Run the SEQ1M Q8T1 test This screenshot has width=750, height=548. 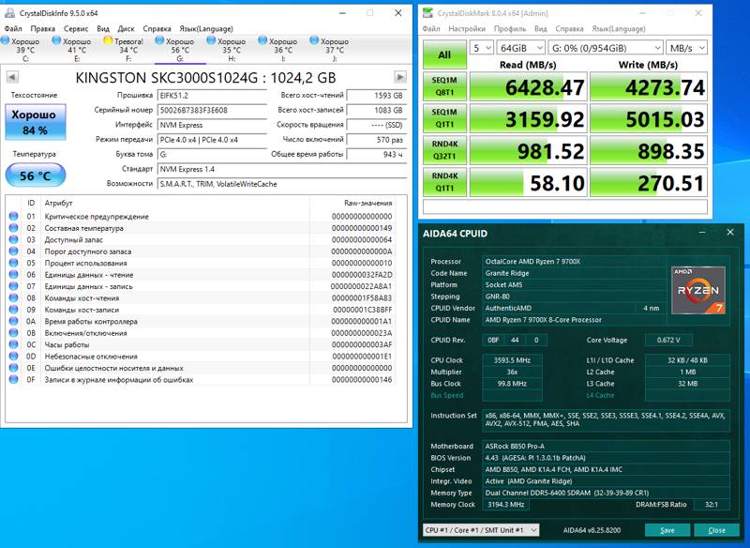click(444, 86)
